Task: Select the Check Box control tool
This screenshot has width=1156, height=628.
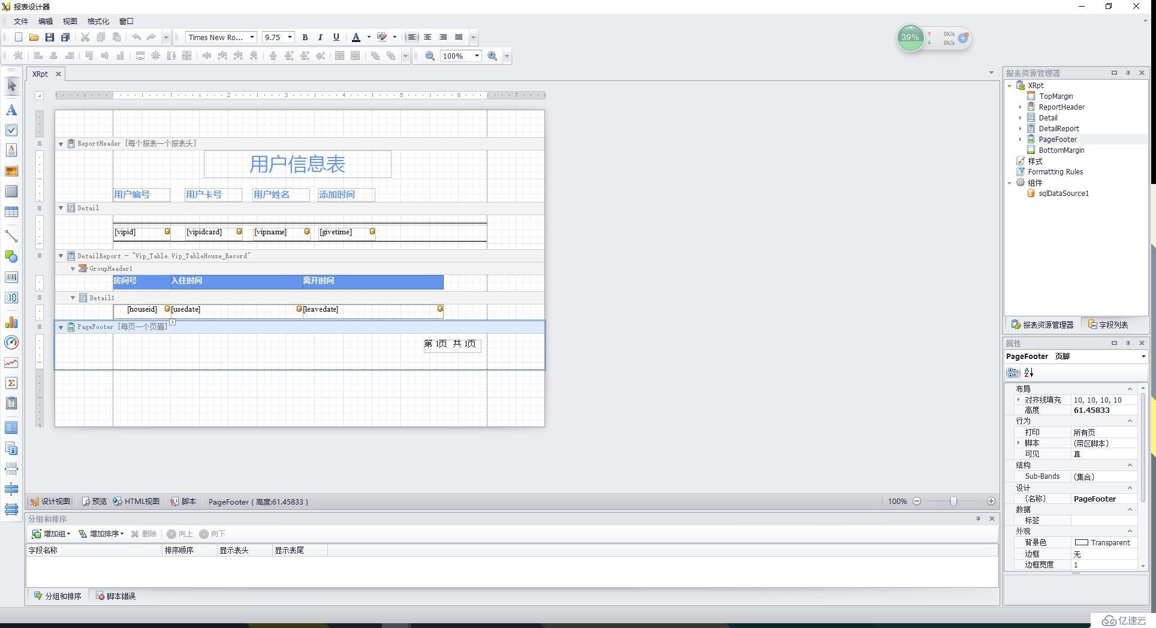Action: tap(11, 130)
